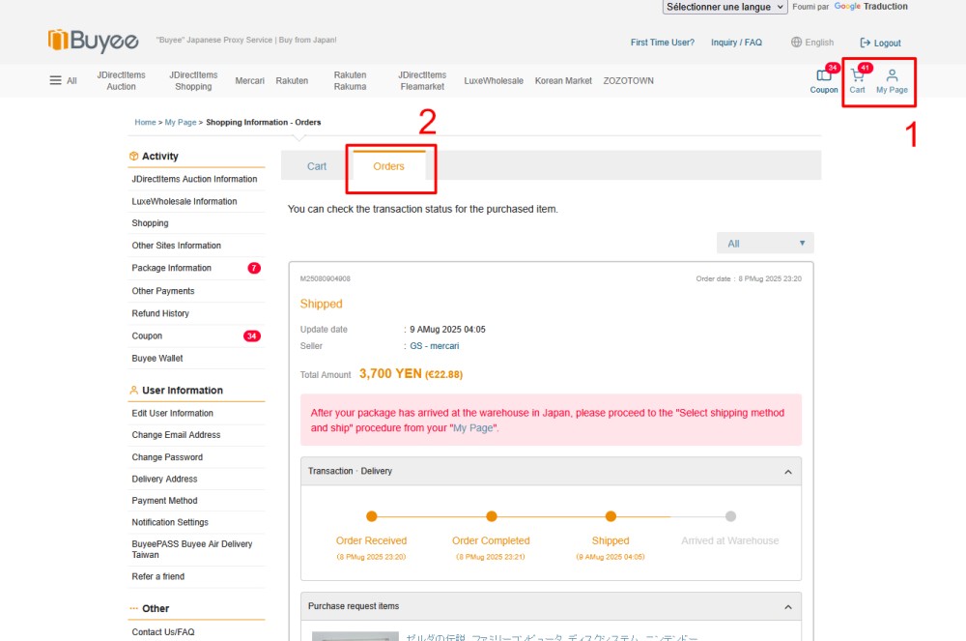Click the total amount 3,700 YEN
966x641 pixels.
[390, 374]
